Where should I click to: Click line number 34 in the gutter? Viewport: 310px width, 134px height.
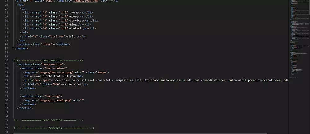point(6,37)
